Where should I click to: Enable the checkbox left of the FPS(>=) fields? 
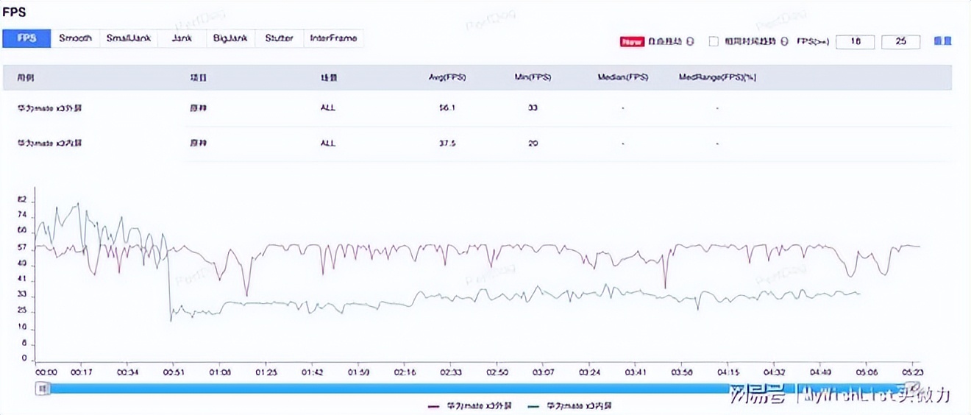714,42
